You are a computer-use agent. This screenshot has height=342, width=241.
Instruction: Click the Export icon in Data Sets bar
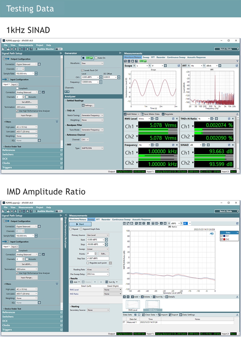pos(170,315)
